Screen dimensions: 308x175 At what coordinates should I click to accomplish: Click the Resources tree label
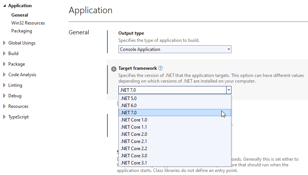click(x=18, y=106)
